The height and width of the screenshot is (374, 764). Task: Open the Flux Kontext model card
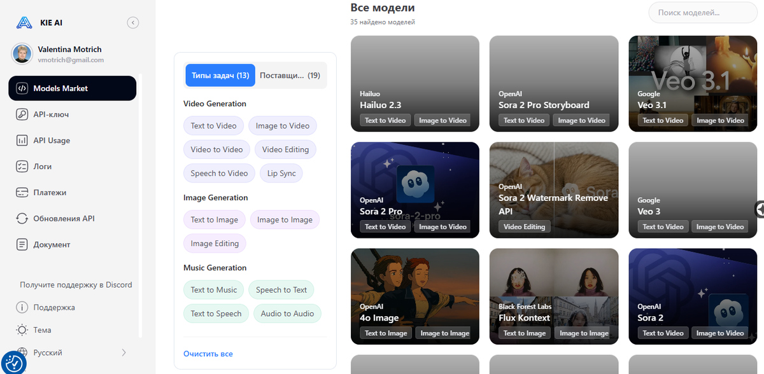[554, 296]
